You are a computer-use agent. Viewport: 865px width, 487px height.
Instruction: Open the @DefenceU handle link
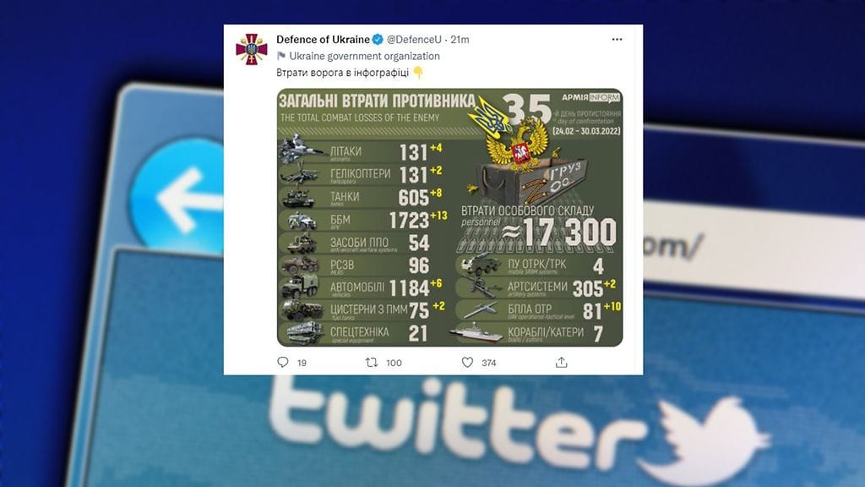coord(414,39)
